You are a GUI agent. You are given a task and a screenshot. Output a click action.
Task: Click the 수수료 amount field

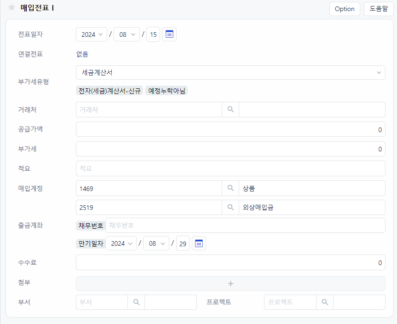(x=230, y=262)
